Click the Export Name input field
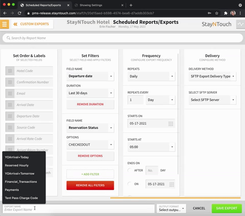Image resolution: width=245 pixels, height=216 pixels. [x=79, y=208]
